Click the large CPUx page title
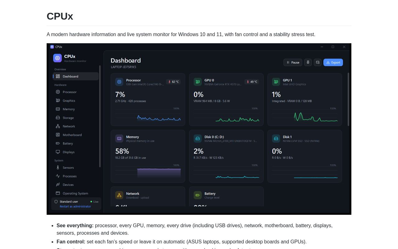This screenshot has height=249, width=398. click(x=60, y=16)
